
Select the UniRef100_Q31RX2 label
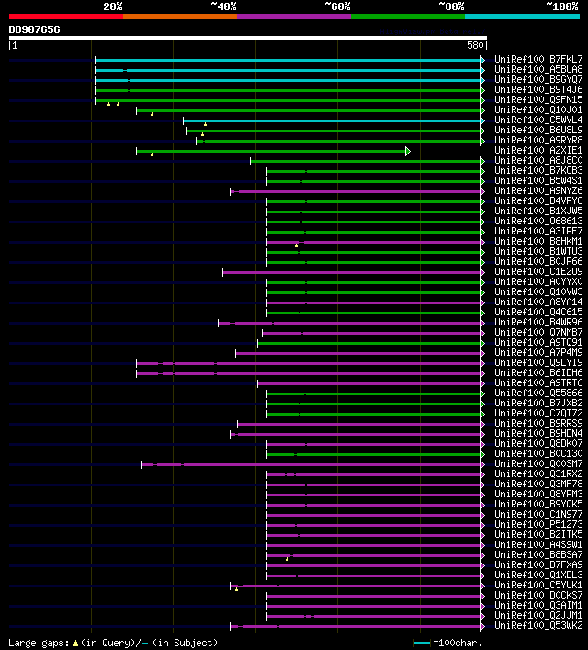(x=538, y=473)
